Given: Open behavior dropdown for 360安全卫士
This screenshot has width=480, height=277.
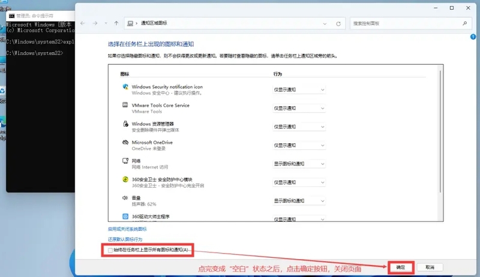Looking at the screenshot, I should pyautogui.click(x=299, y=182).
